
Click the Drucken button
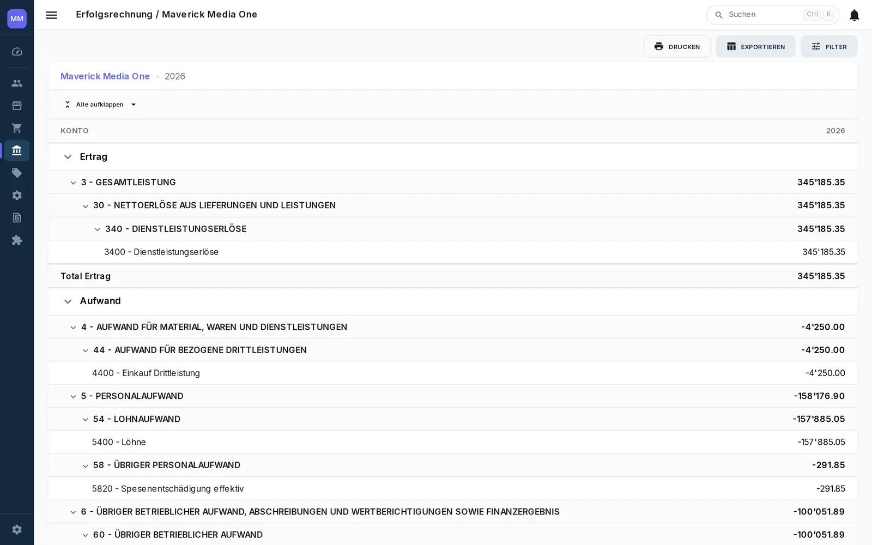pyautogui.click(x=677, y=46)
